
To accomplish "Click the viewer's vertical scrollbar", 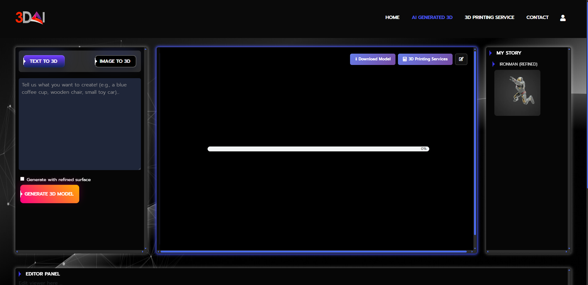I will (475, 144).
